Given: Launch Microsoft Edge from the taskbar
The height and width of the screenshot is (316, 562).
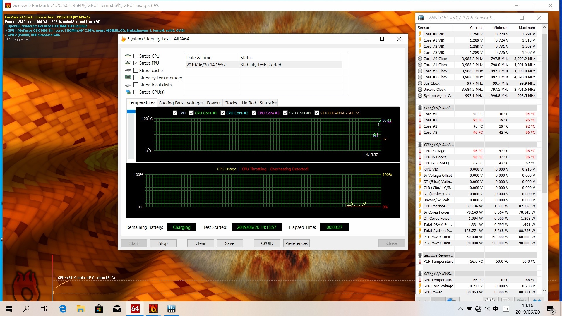Looking at the screenshot, I should (63, 309).
